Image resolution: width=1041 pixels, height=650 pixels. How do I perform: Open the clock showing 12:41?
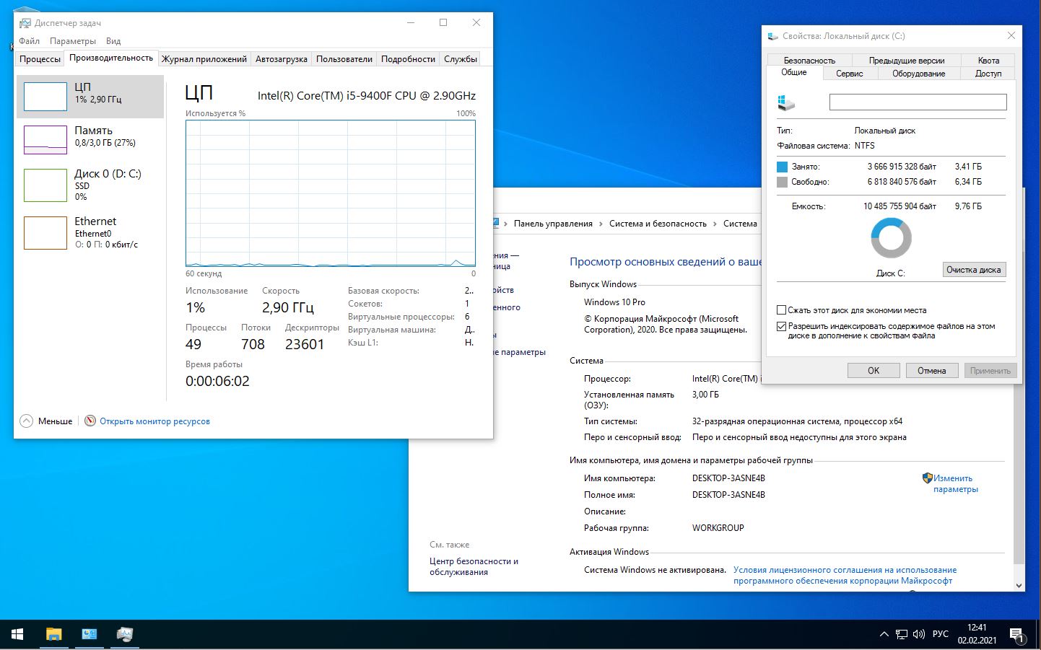pyautogui.click(x=977, y=634)
